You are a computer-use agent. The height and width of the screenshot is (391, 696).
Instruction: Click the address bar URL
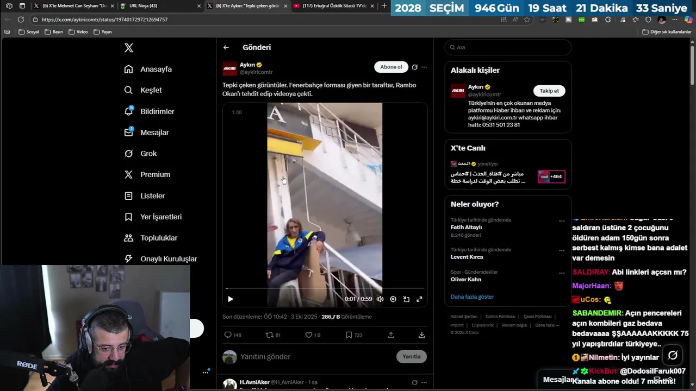tap(104, 20)
